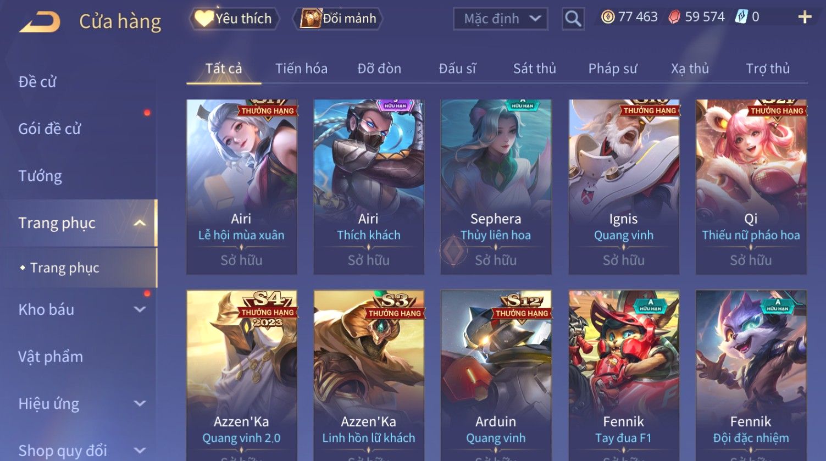Tap the blue voucher currency icon
The width and height of the screenshot is (826, 461).
coord(741,17)
